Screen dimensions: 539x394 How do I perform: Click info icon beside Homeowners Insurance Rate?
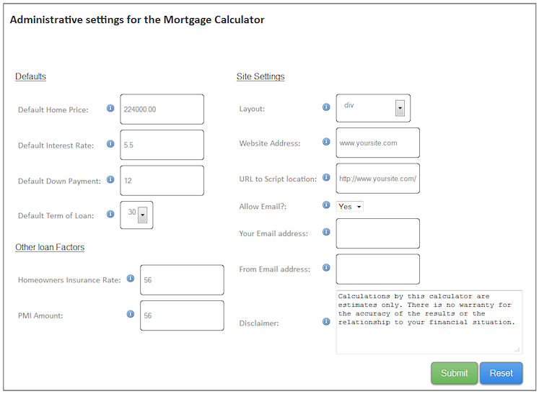tap(131, 278)
